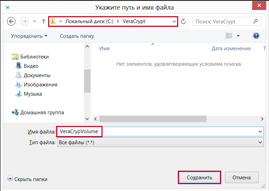
Task: Open Тип файла combo box
Action: click(x=160, y=142)
